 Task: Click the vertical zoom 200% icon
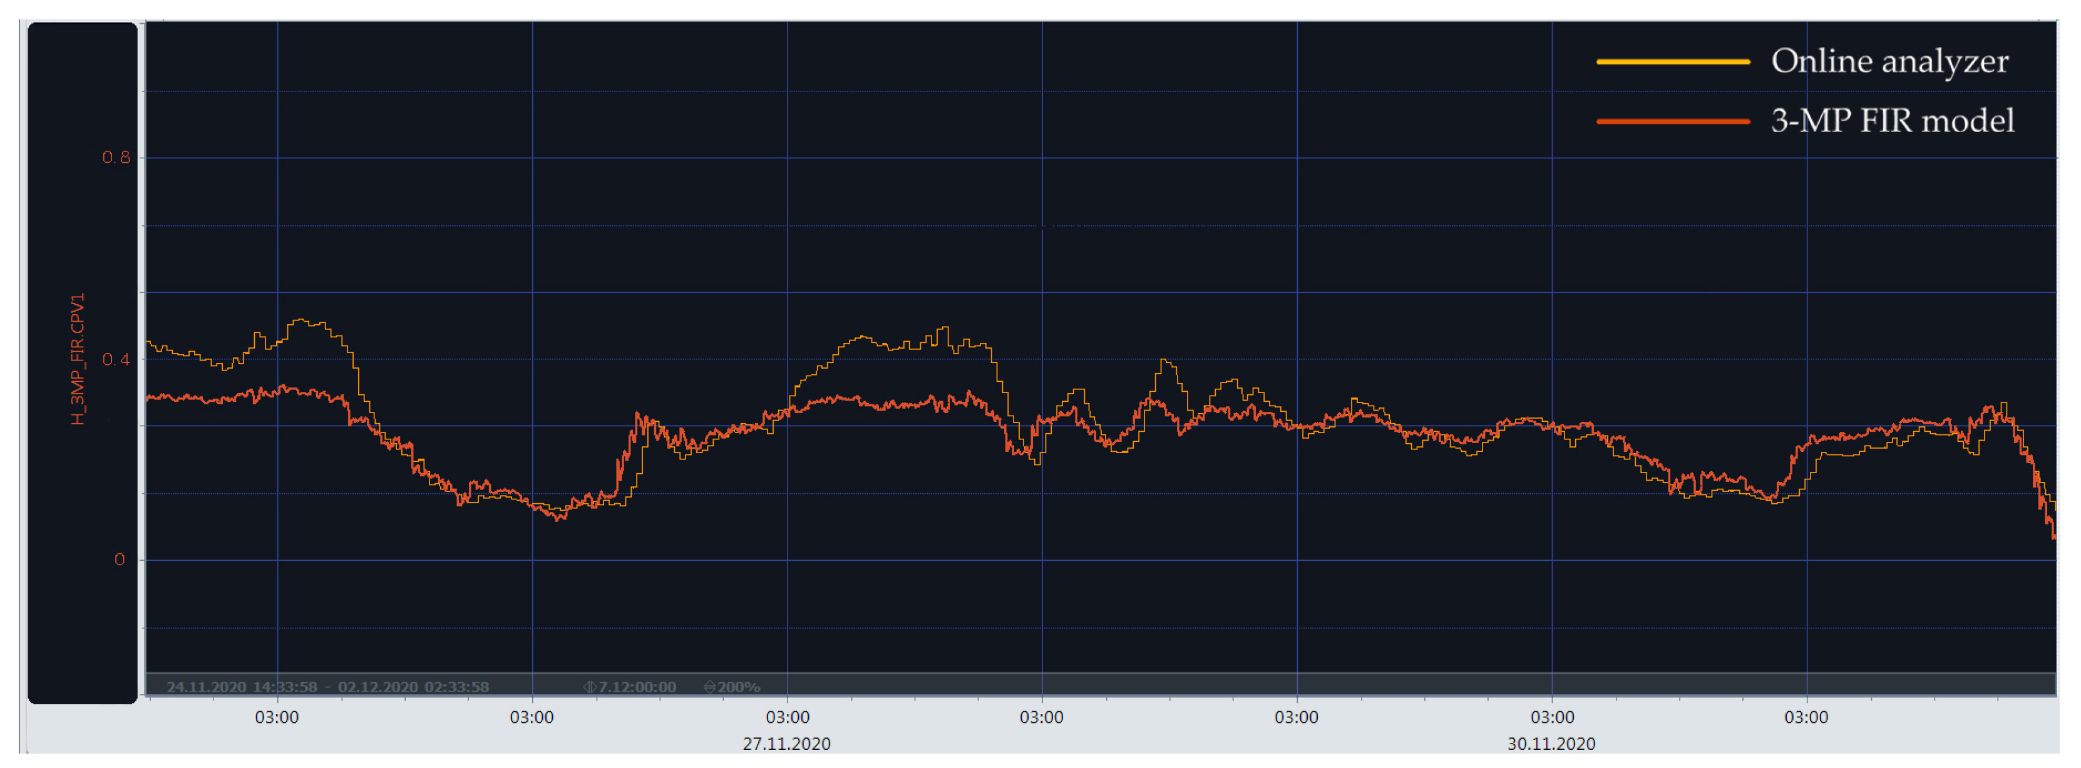click(x=709, y=687)
